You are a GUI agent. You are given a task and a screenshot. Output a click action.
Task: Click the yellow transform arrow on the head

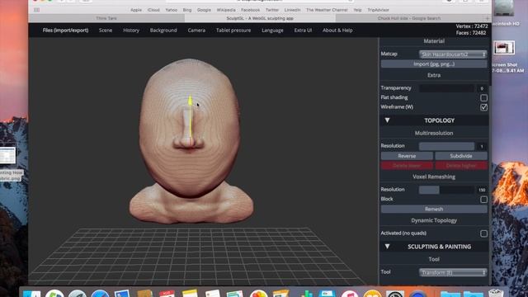point(191,101)
